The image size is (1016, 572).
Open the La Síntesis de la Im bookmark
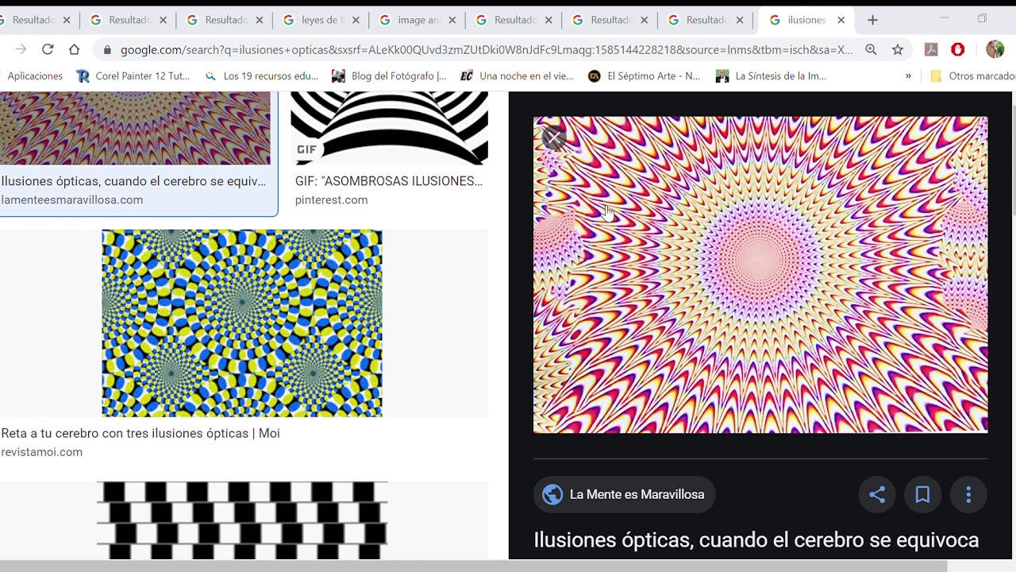tap(772, 76)
